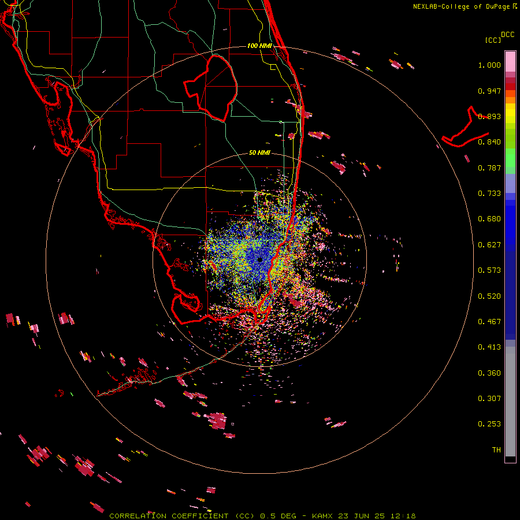Viewport: 520px width, 520px height.
Task: Click the 0.733 scale value
Action: (489, 194)
